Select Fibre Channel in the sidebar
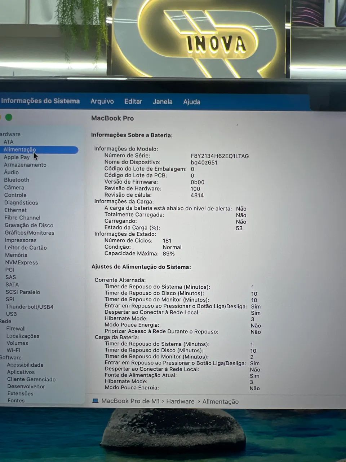Viewport: 346px width, 462px height. pos(22,218)
